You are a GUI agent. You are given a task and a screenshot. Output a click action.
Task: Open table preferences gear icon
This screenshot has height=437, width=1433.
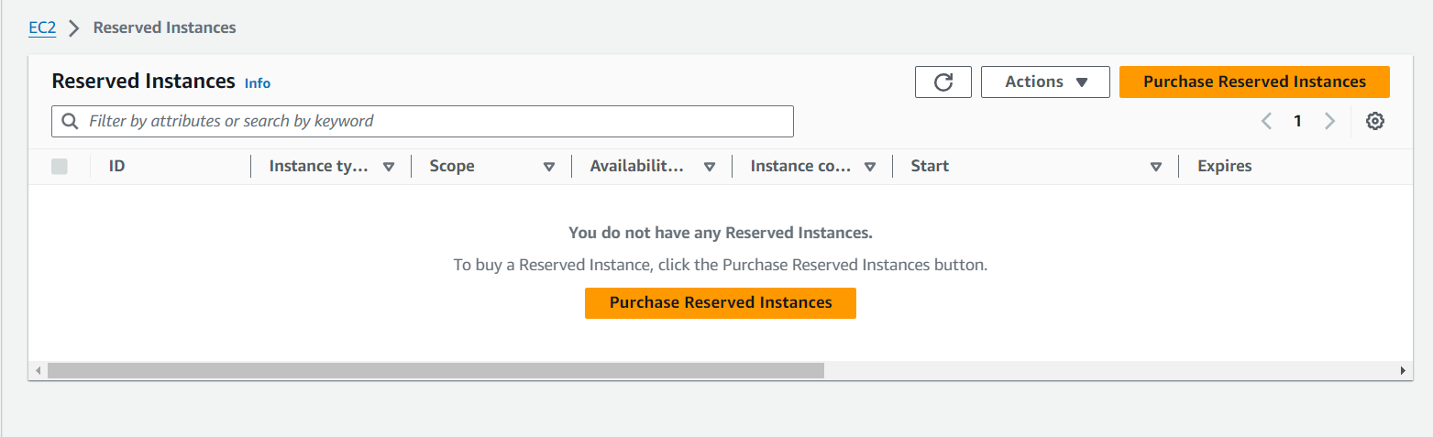1374,121
